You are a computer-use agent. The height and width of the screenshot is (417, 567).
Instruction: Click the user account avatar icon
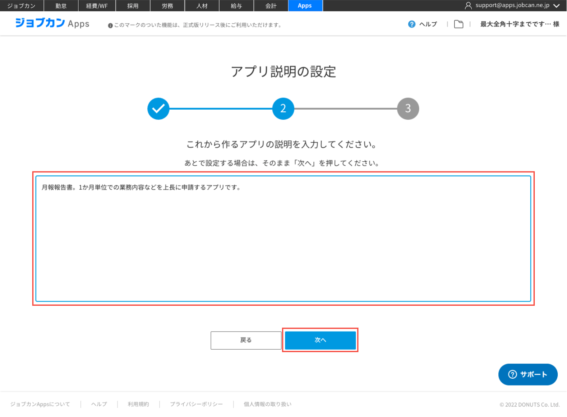click(x=468, y=6)
